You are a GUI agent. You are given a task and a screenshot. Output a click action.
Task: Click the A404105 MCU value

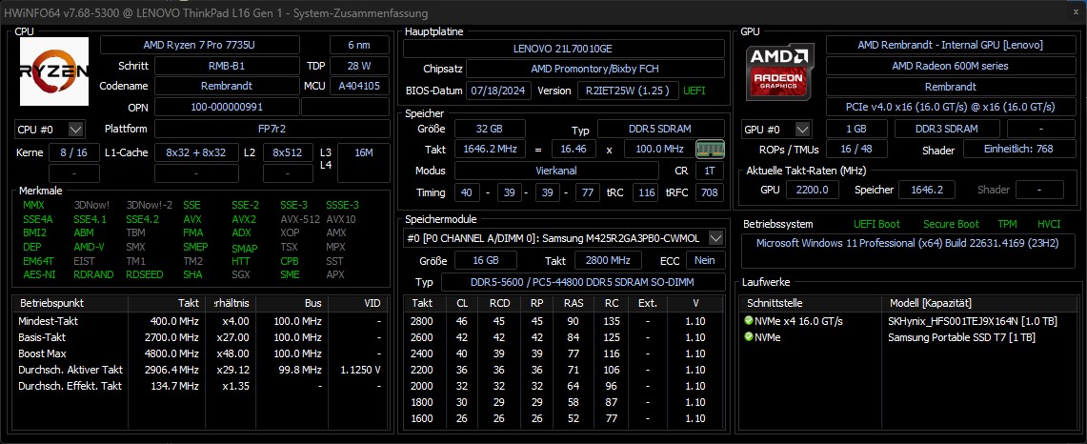tap(359, 87)
